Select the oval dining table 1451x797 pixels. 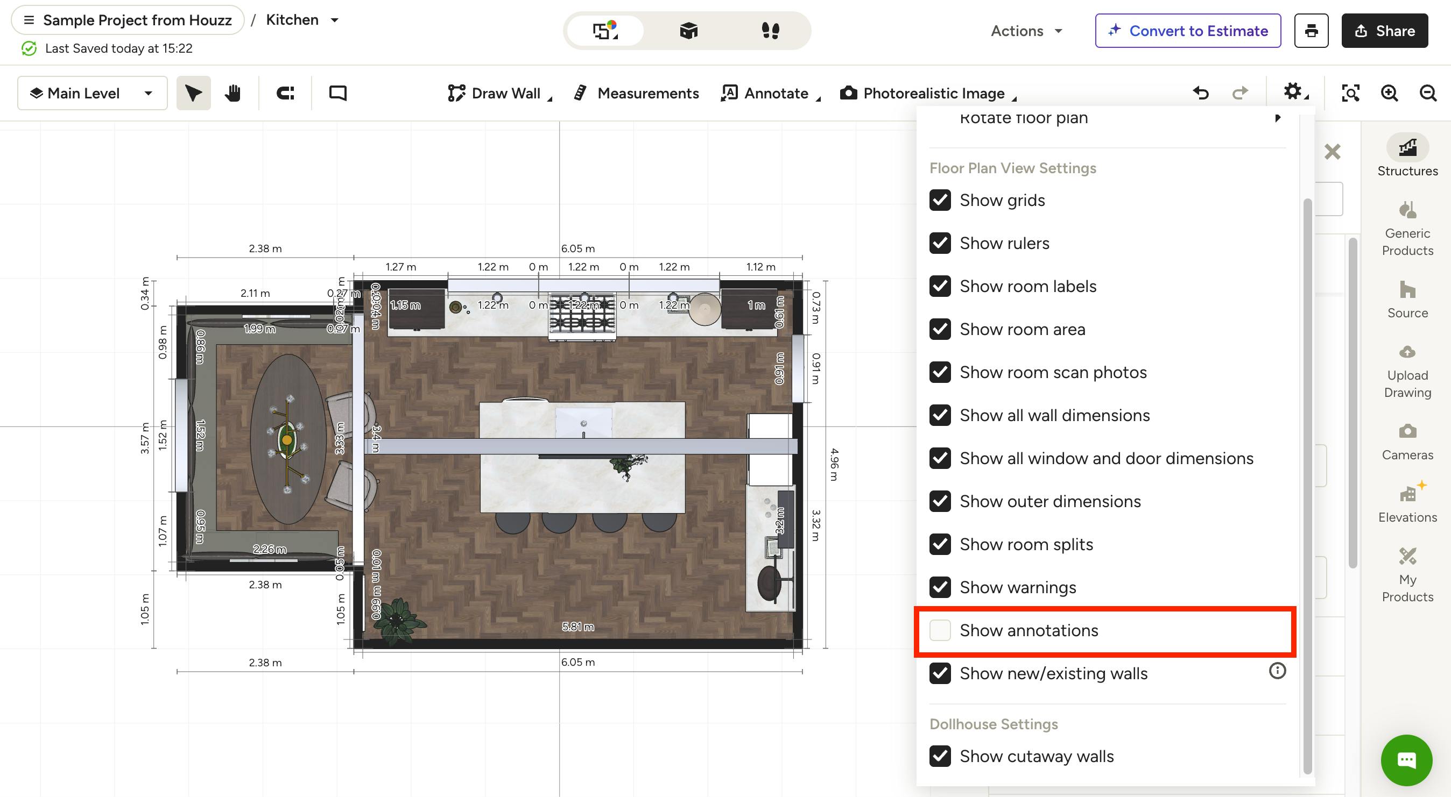coord(288,439)
